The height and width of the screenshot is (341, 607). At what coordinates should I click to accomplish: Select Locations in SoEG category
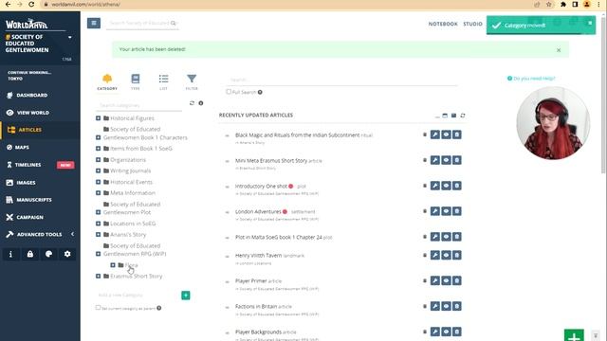133,224
